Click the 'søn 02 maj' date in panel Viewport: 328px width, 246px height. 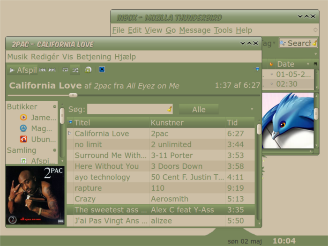[x=245, y=241]
